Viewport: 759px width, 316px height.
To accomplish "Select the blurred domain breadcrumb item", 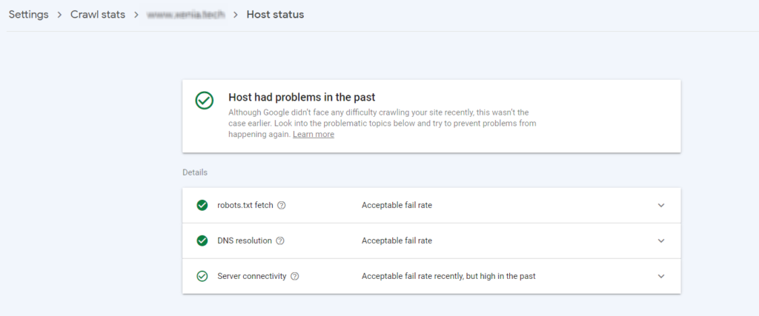I will coord(186,15).
